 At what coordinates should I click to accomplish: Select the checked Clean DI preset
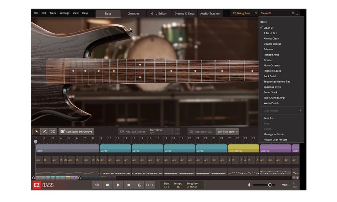click(x=281, y=28)
